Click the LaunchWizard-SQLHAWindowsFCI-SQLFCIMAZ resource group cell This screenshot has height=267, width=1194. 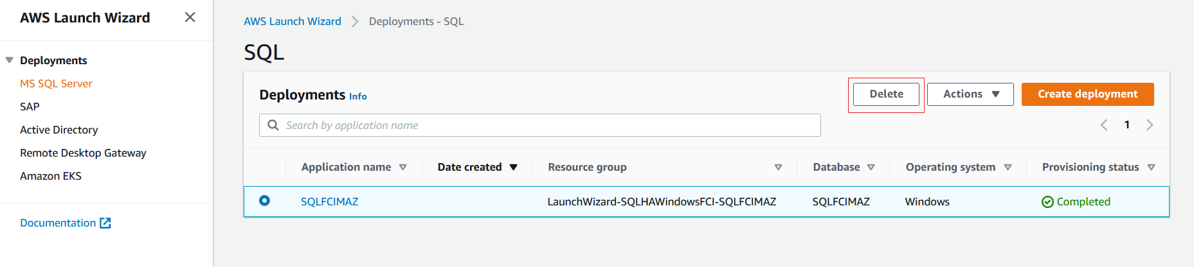(x=662, y=202)
